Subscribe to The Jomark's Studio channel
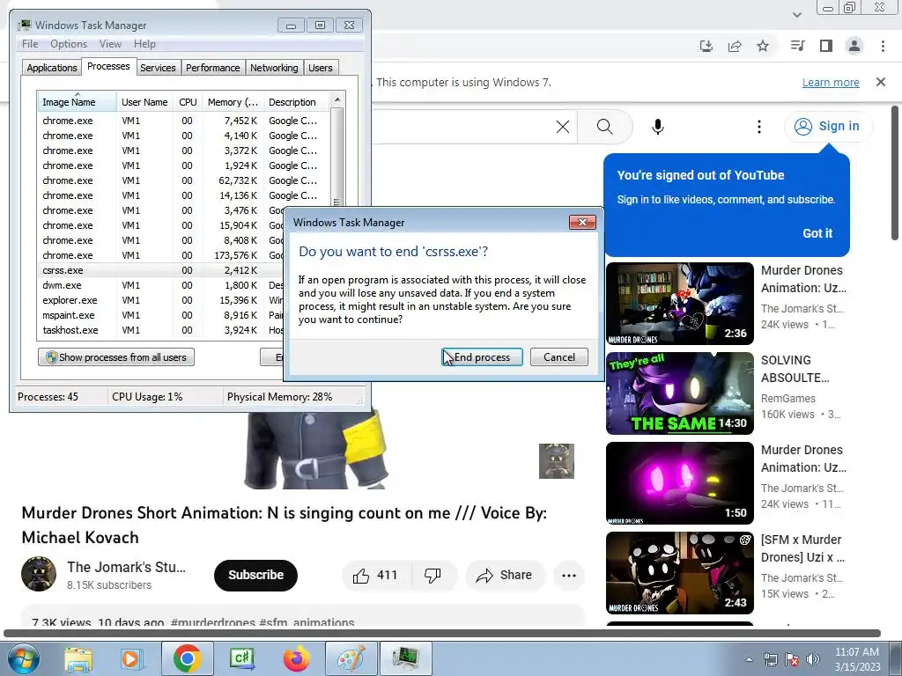 [256, 575]
